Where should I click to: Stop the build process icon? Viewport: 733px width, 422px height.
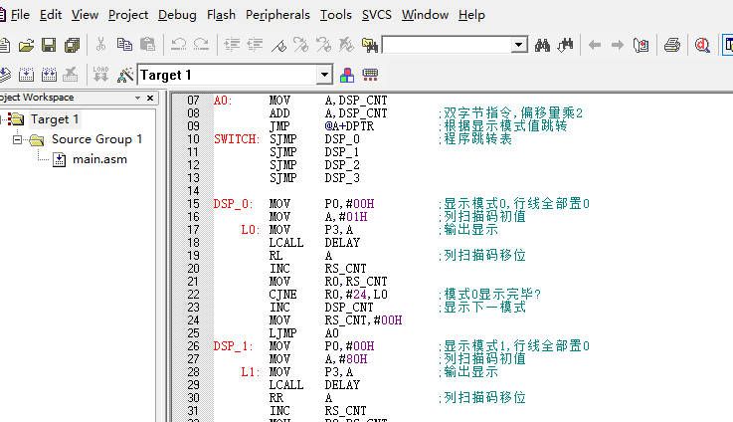71,75
